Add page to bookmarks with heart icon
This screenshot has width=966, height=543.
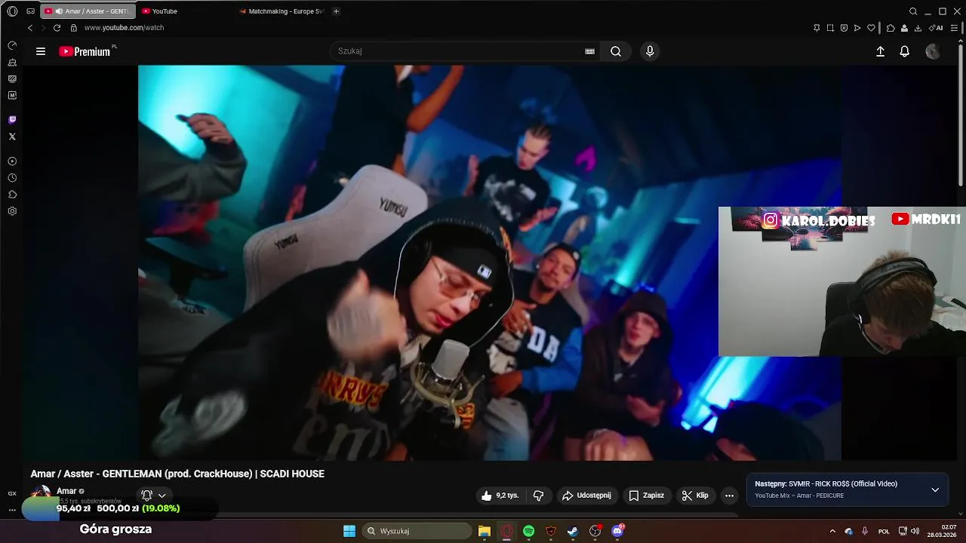click(x=871, y=28)
